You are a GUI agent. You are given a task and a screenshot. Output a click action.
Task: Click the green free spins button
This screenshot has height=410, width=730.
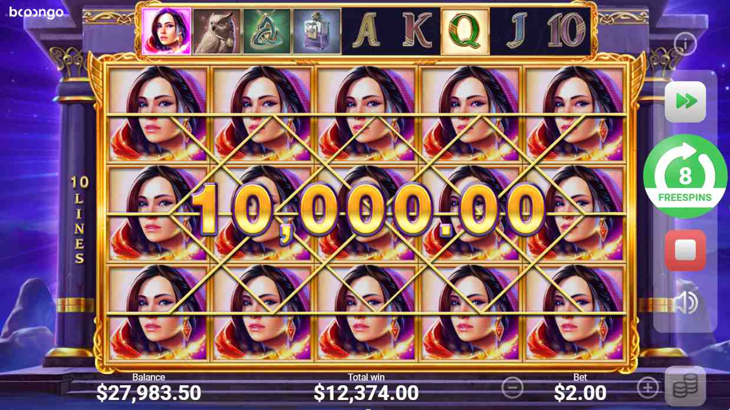coord(685,176)
